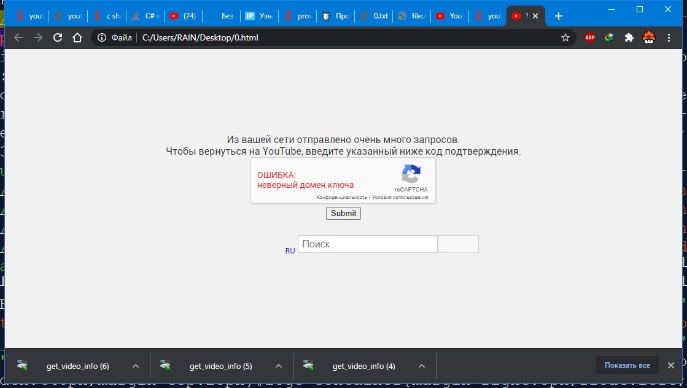Expand options for get_video_info (6)
687x388 pixels.
pyautogui.click(x=136, y=366)
